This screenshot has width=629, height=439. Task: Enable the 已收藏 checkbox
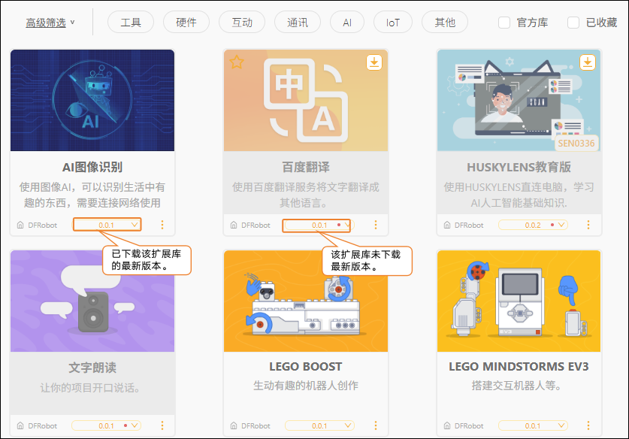click(x=573, y=23)
